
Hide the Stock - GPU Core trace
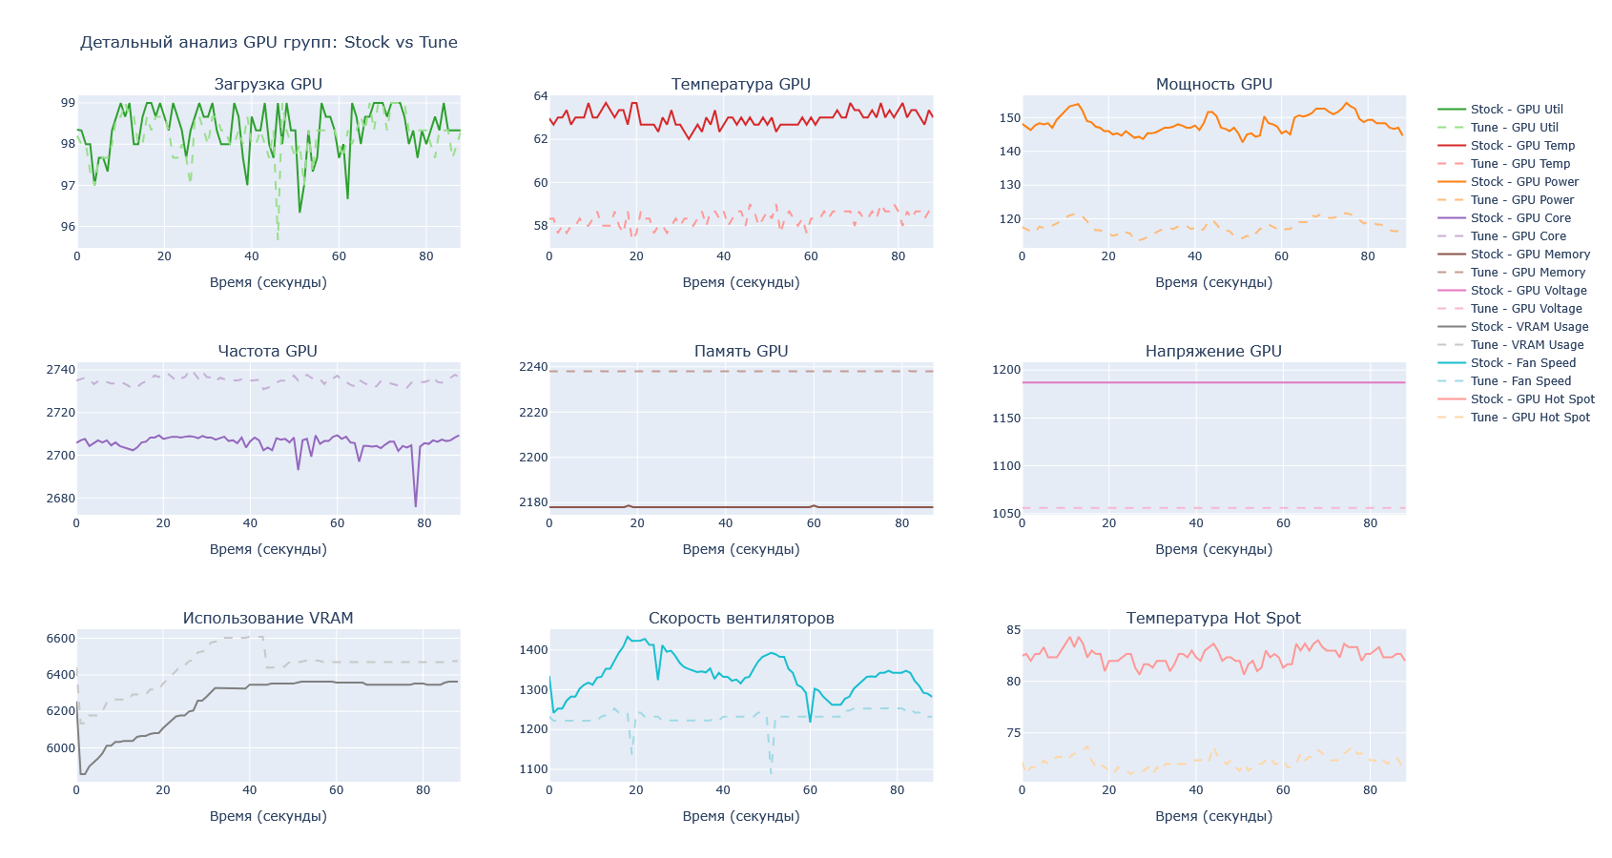pos(1518,218)
